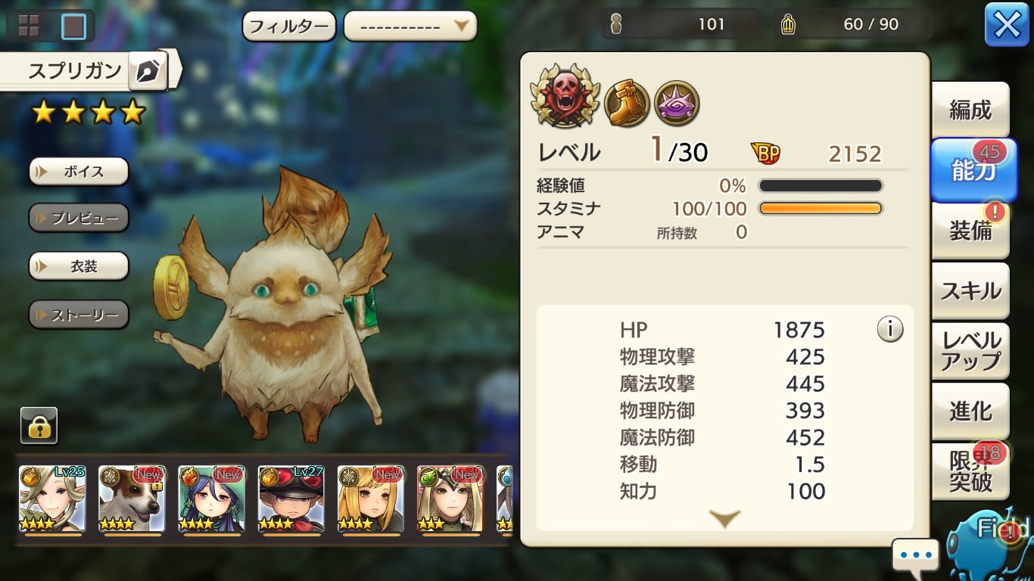Click the red skull laurel badge icon
Image resolution: width=1034 pixels, height=581 pixels.
(x=565, y=96)
